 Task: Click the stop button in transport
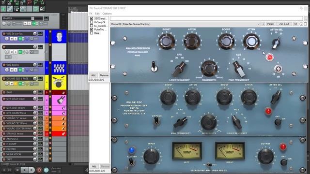pyautogui.click(x=17, y=170)
